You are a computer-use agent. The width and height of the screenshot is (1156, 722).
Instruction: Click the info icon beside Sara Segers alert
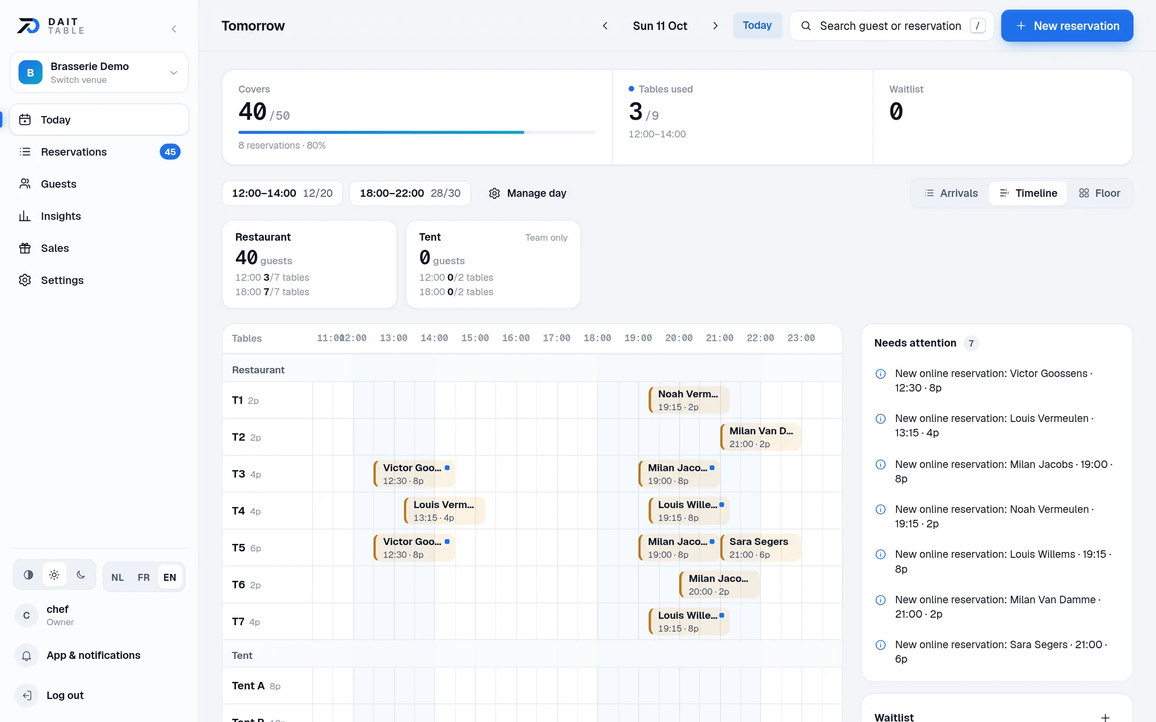(x=880, y=645)
